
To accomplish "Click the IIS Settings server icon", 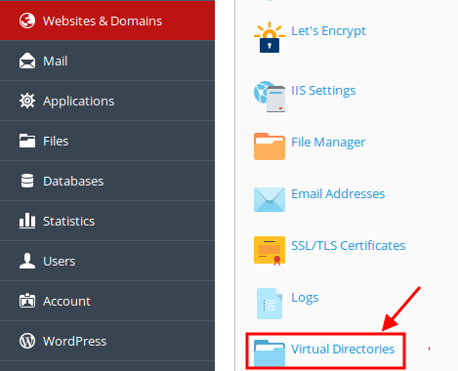I will pyautogui.click(x=270, y=97).
